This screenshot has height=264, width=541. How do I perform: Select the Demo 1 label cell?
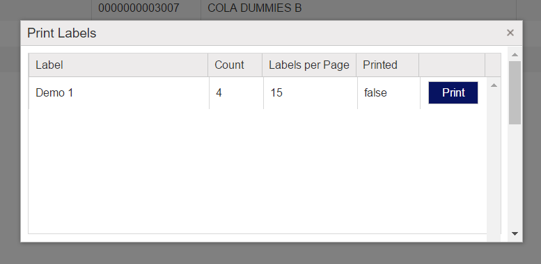click(118, 93)
